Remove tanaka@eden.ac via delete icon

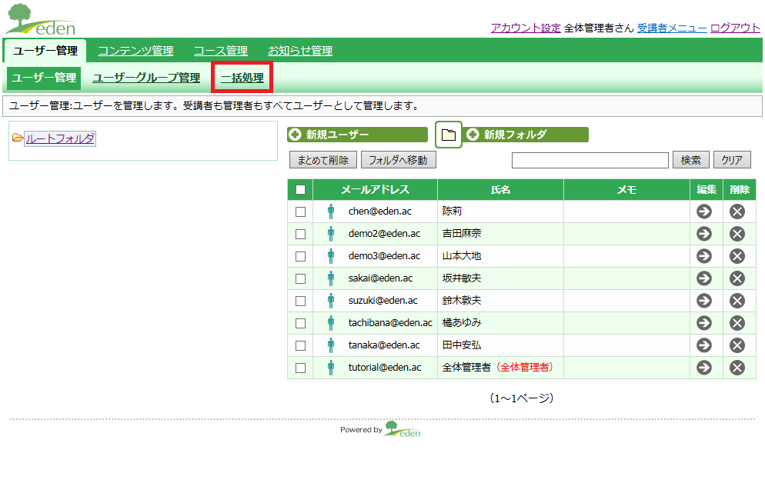point(737,345)
